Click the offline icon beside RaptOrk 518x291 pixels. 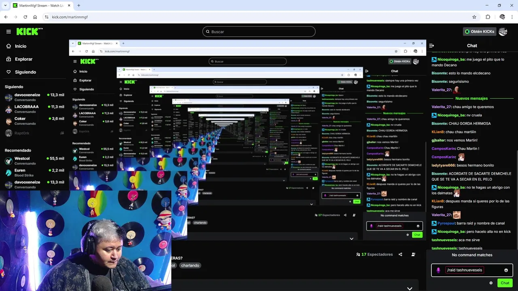coord(62,133)
